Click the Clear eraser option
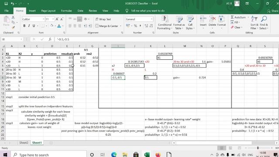Screen dimensions: 279x157 click(236, 27)
